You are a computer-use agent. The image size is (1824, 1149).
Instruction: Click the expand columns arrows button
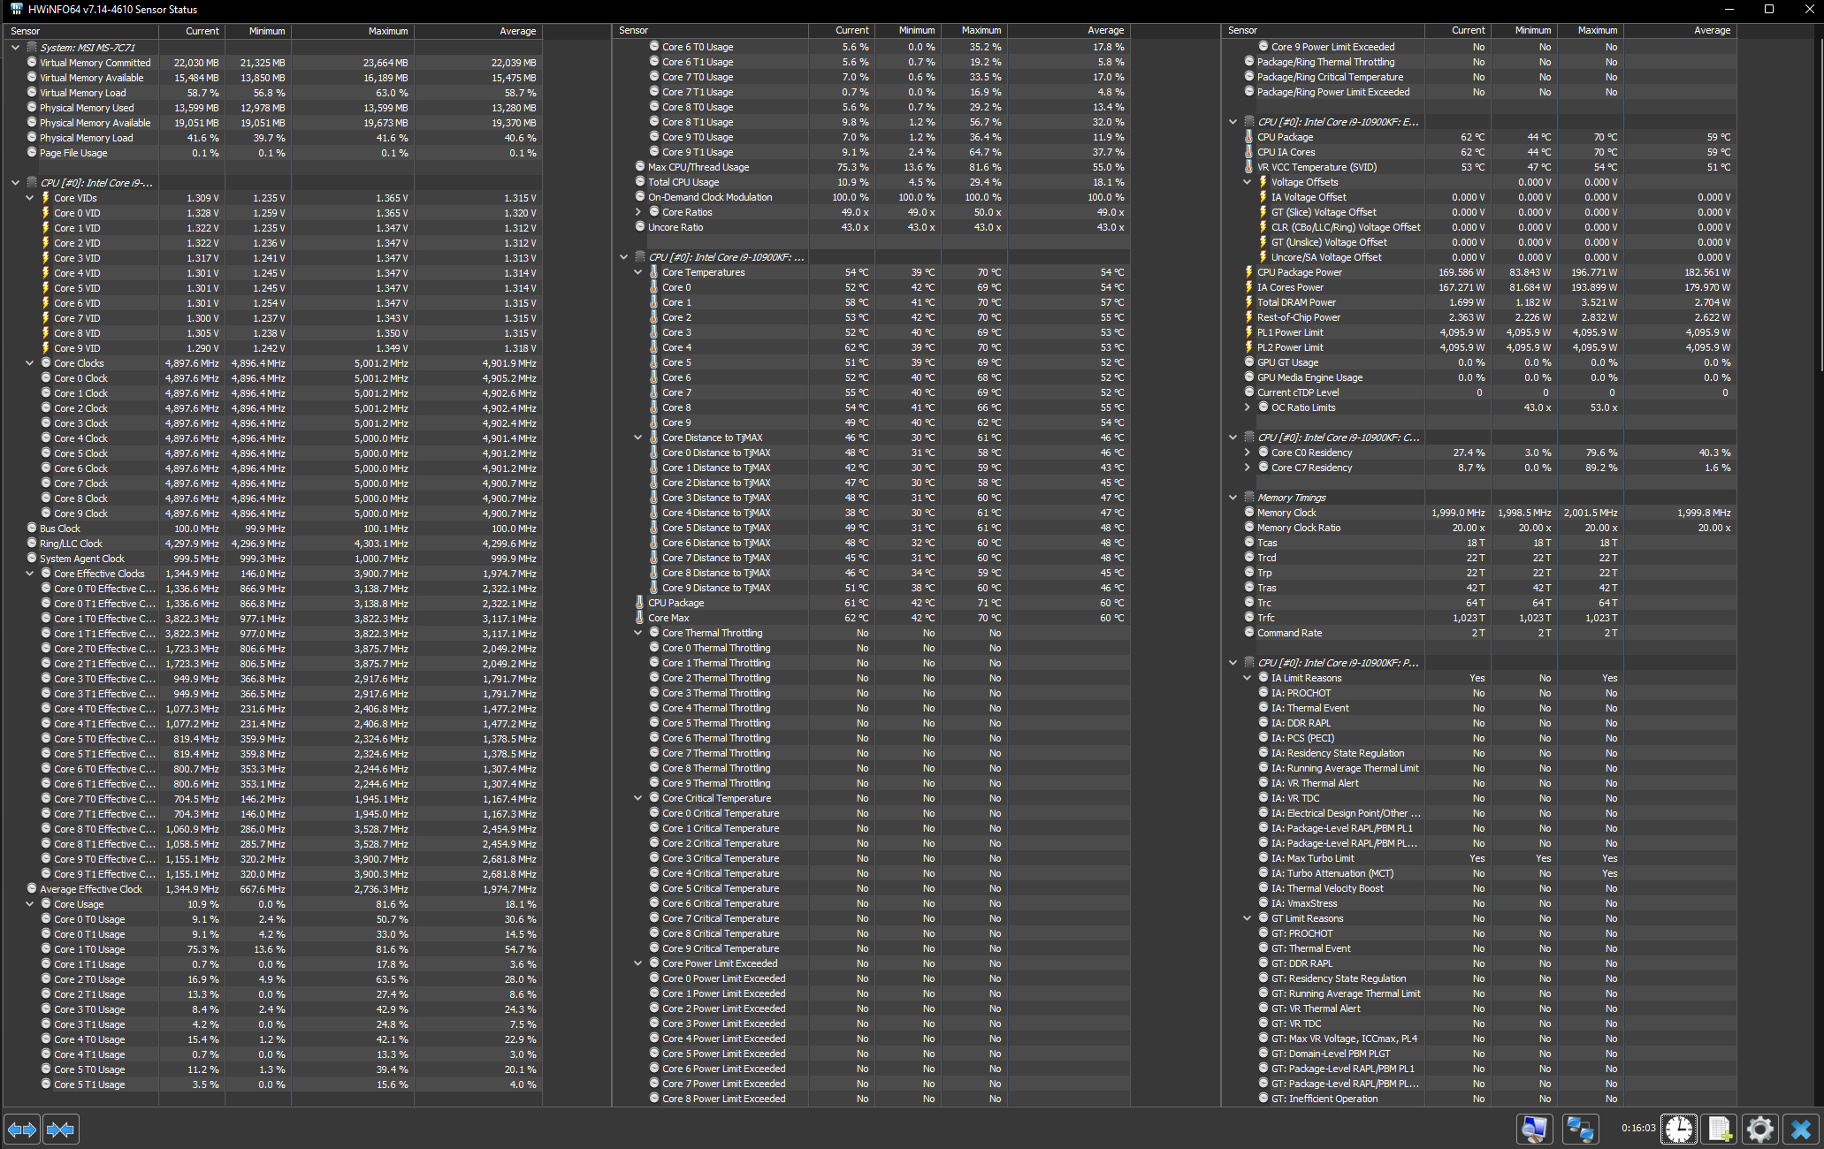pos(22,1129)
